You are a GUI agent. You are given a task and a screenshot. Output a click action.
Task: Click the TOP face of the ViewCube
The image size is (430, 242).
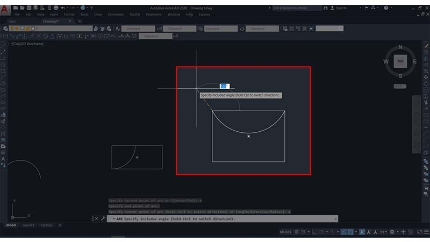tap(400, 61)
